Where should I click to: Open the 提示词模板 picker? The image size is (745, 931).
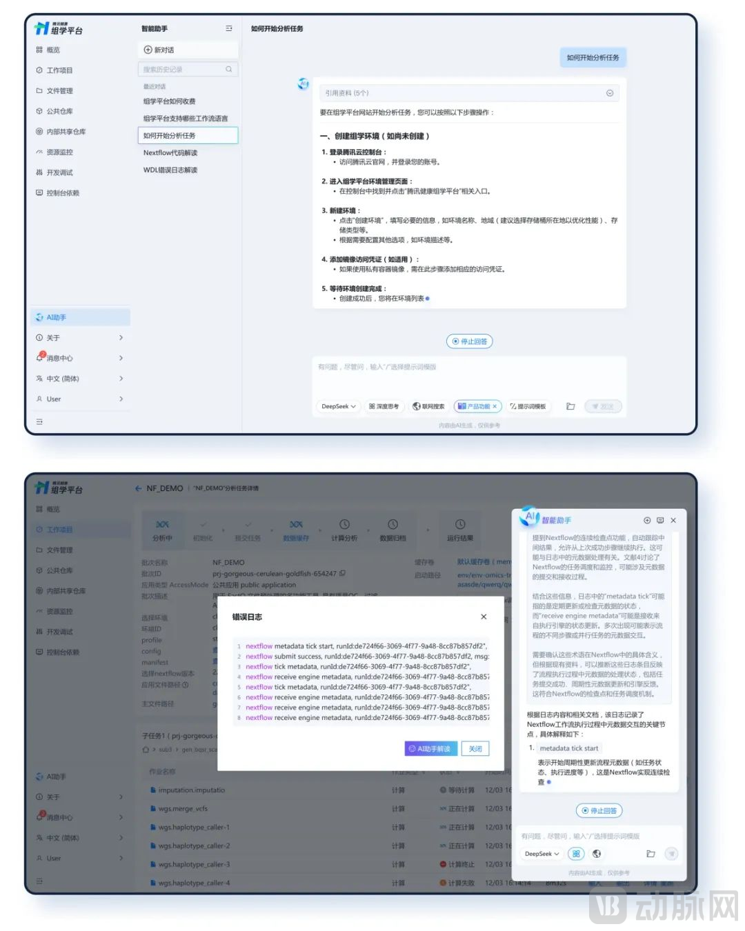coord(528,406)
